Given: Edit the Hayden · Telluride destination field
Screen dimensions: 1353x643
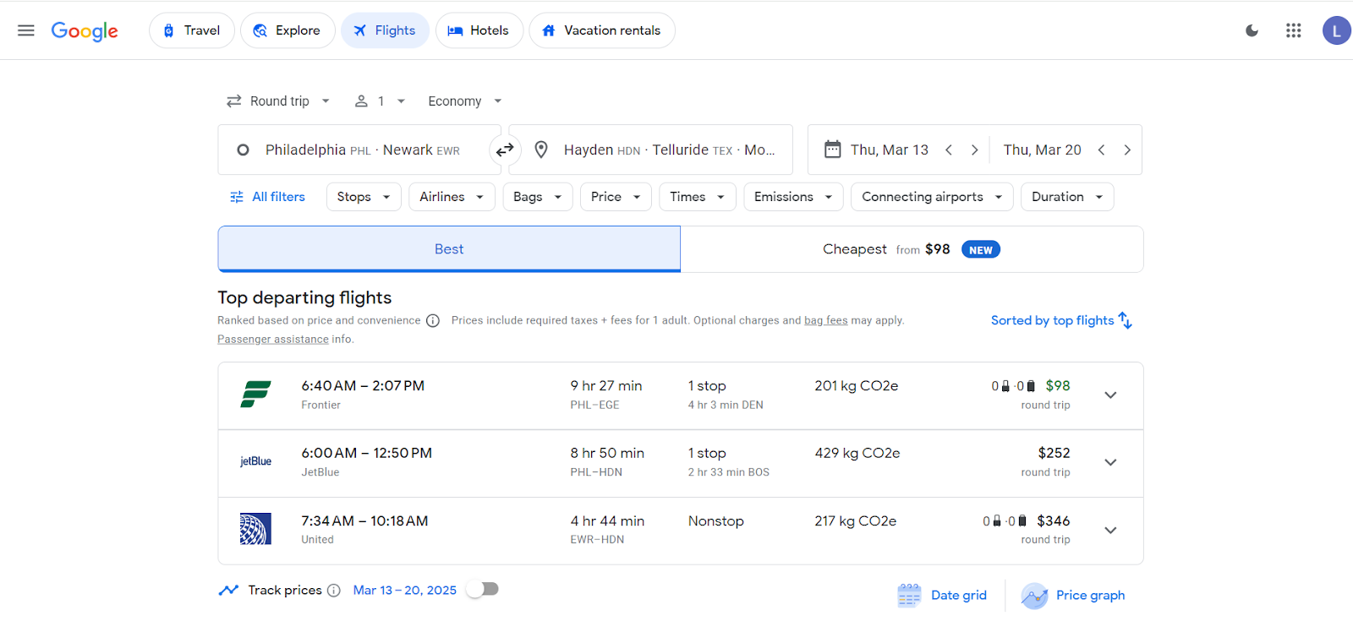Looking at the screenshot, I should [x=651, y=150].
